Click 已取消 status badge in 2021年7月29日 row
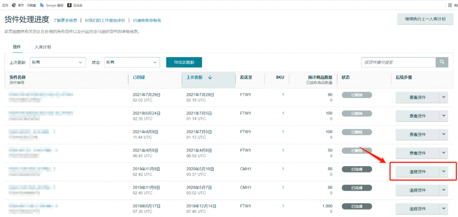 point(356,95)
